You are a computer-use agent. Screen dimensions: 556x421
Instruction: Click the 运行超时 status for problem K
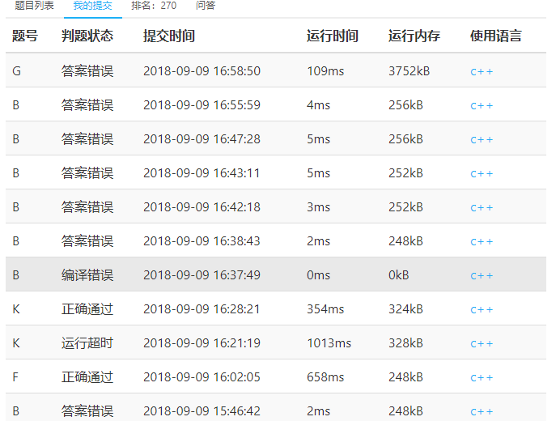87,343
